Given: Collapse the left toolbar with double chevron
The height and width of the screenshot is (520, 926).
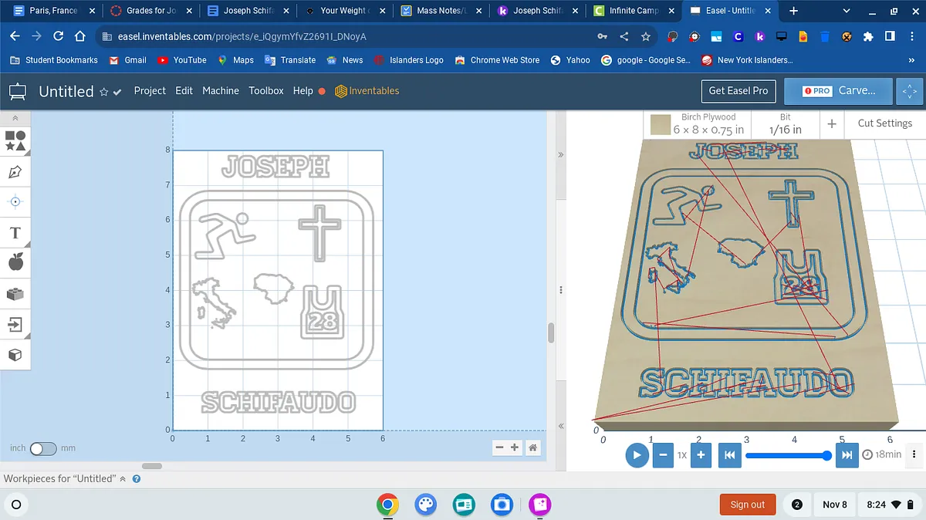Looking at the screenshot, I should (x=15, y=118).
